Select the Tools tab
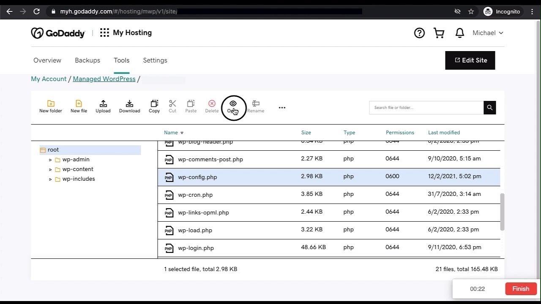Image resolution: width=541 pixels, height=304 pixels. pyautogui.click(x=121, y=60)
